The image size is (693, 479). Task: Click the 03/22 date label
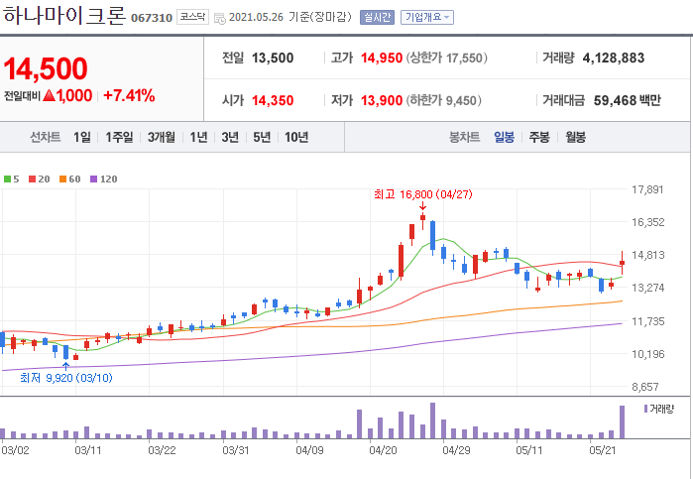coord(162,450)
